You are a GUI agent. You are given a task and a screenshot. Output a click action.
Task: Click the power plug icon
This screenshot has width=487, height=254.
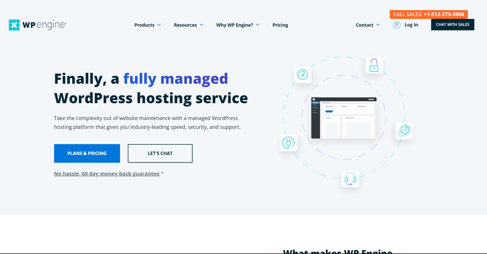[x=288, y=143]
